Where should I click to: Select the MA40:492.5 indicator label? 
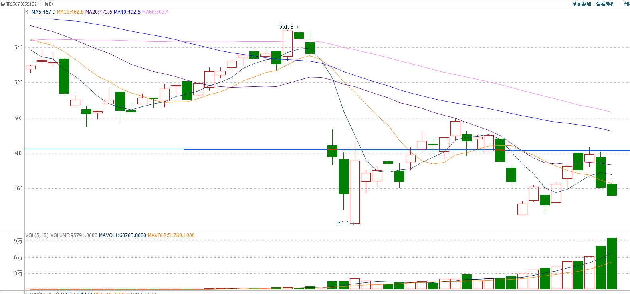point(127,12)
